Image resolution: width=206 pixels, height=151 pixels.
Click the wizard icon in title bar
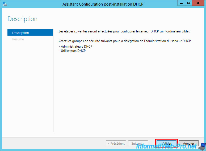(5, 4)
